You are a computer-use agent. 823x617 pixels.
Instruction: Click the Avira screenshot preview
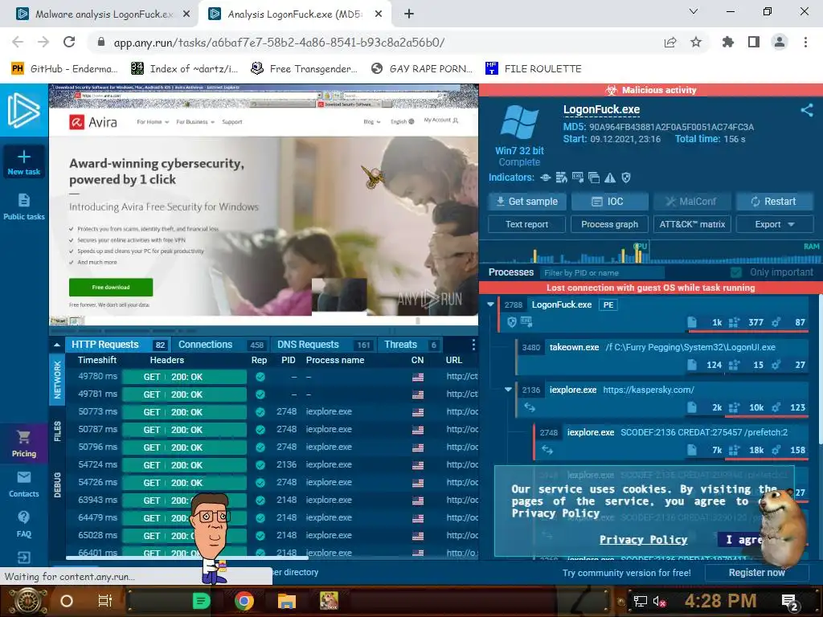pyautogui.click(x=264, y=204)
